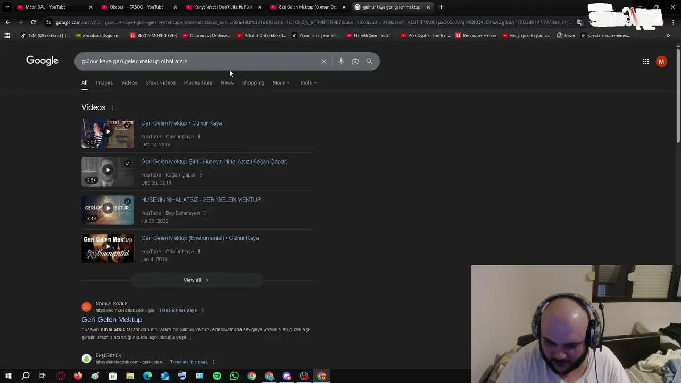The image size is (681, 383).
Task: Open Microsoft Edge from the taskbar
Action: click(x=147, y=376)
